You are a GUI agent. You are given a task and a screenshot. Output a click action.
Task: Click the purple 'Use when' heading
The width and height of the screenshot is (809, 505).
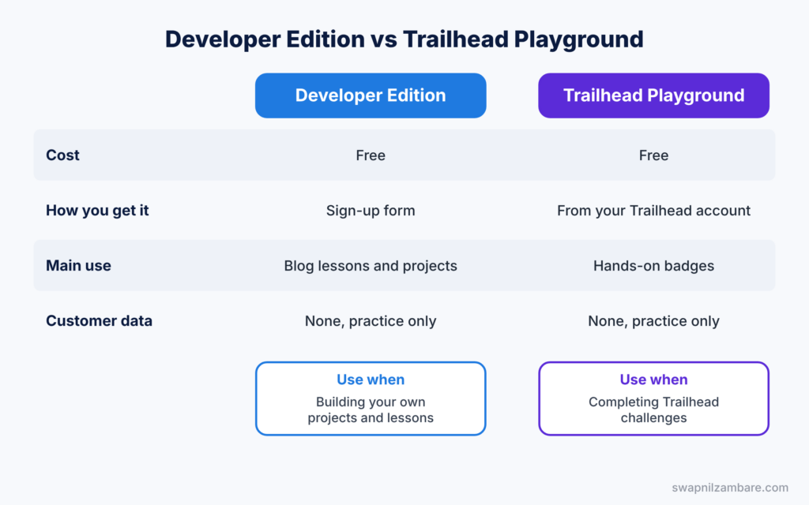653,380
